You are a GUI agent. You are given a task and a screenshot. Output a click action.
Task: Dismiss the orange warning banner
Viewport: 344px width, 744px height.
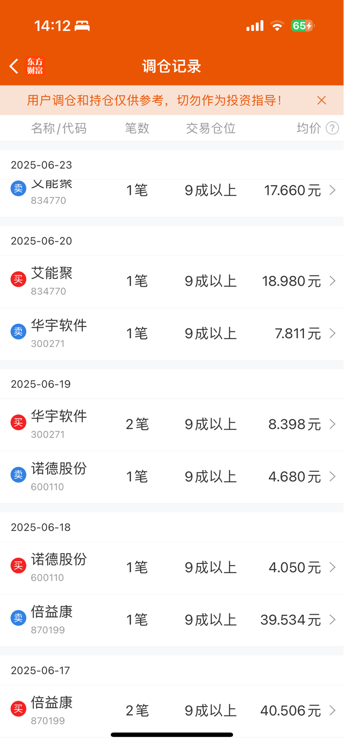point(322,100)
